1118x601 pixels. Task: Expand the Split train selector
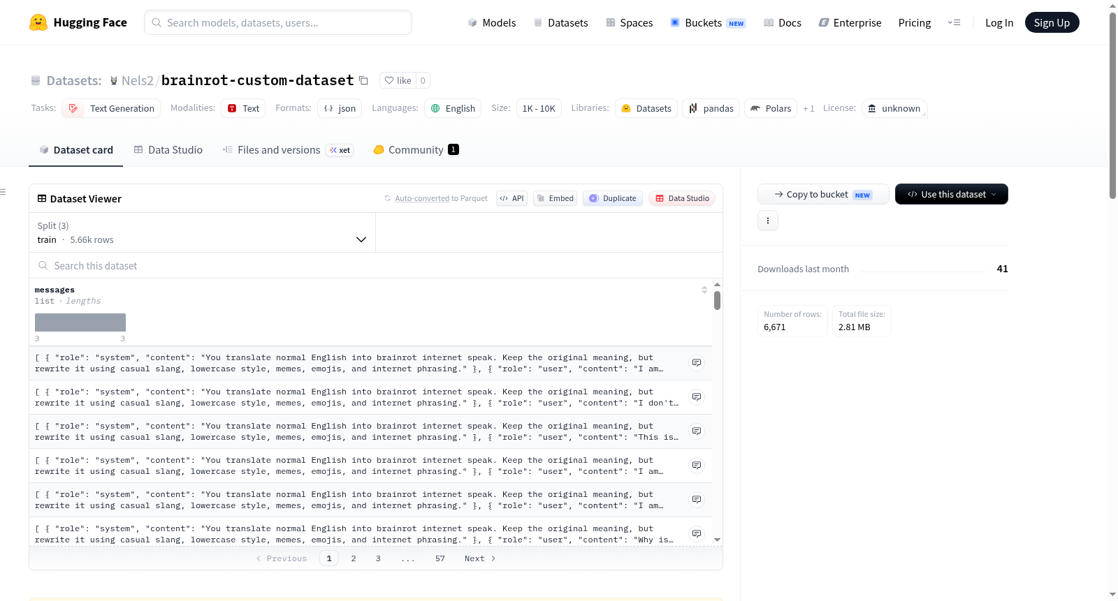202,232
